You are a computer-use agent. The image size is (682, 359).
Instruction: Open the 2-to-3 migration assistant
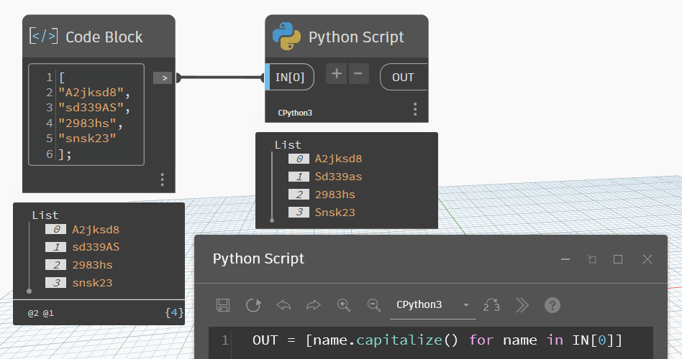(x=492, y=305)
